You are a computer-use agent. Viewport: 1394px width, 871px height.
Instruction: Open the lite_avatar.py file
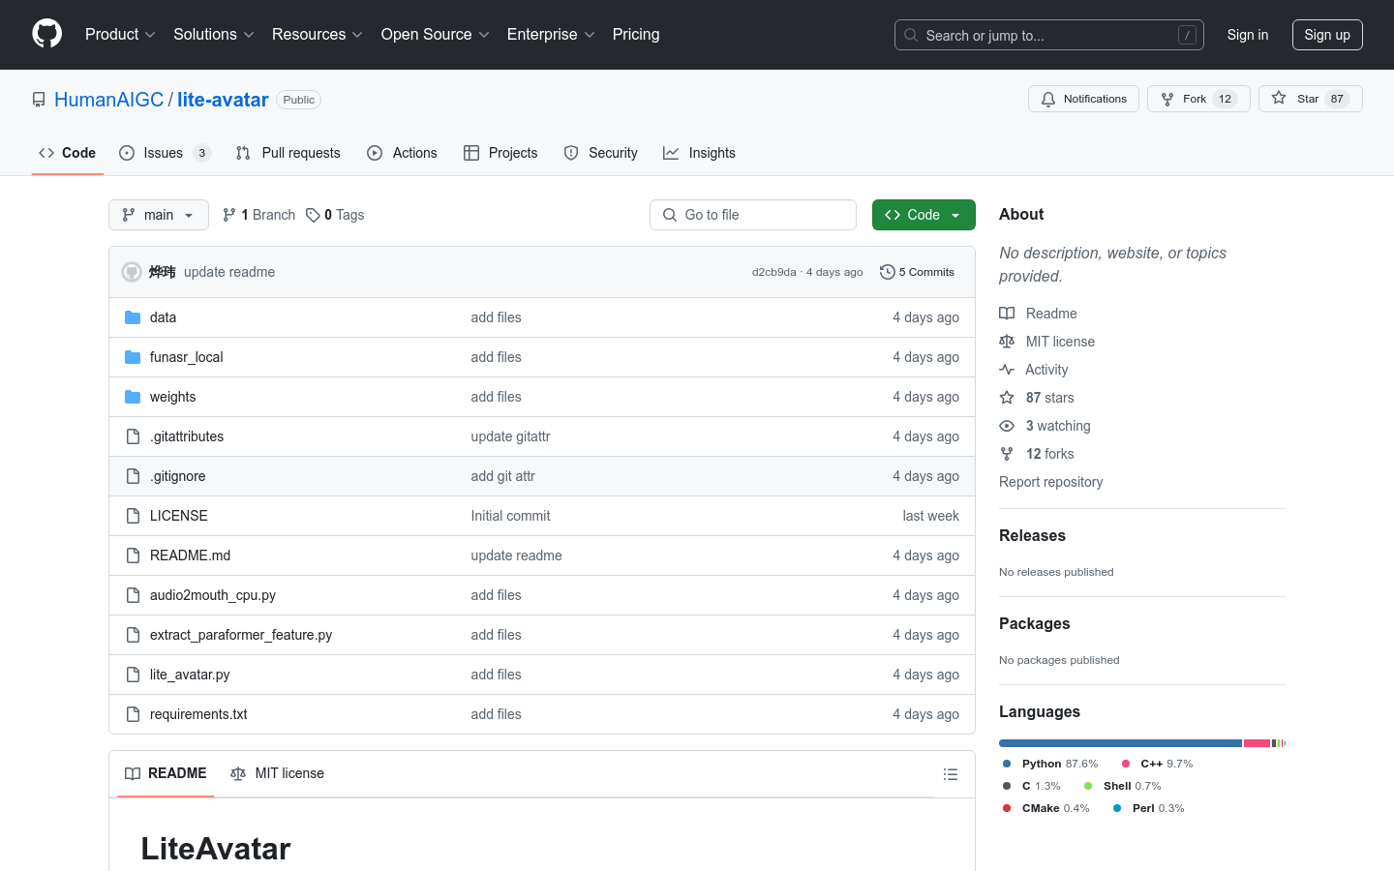[190, 675]
